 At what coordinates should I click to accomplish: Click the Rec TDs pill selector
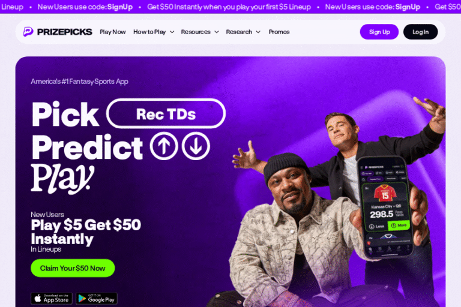(166, 114)
